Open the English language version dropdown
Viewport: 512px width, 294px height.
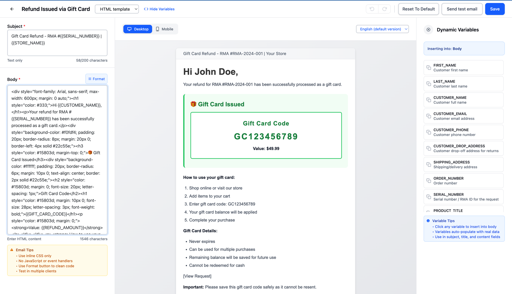(x=382, y=29)
